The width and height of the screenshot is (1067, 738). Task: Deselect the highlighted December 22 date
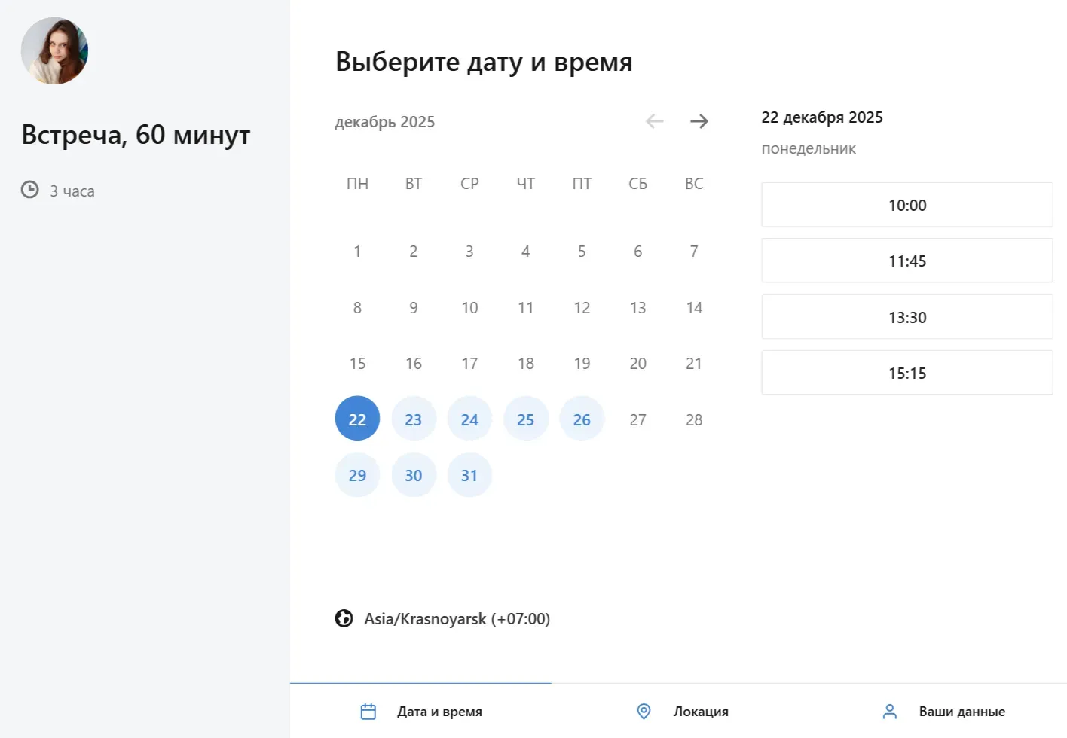click(357, 418)
